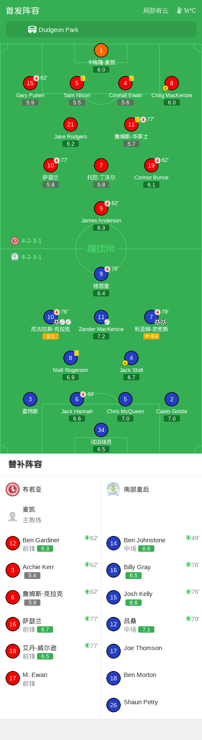Select trialist goalkeeper number 34 badge
Image resolution: width=202 pixels, height=740 pixels.
(101, 430)
